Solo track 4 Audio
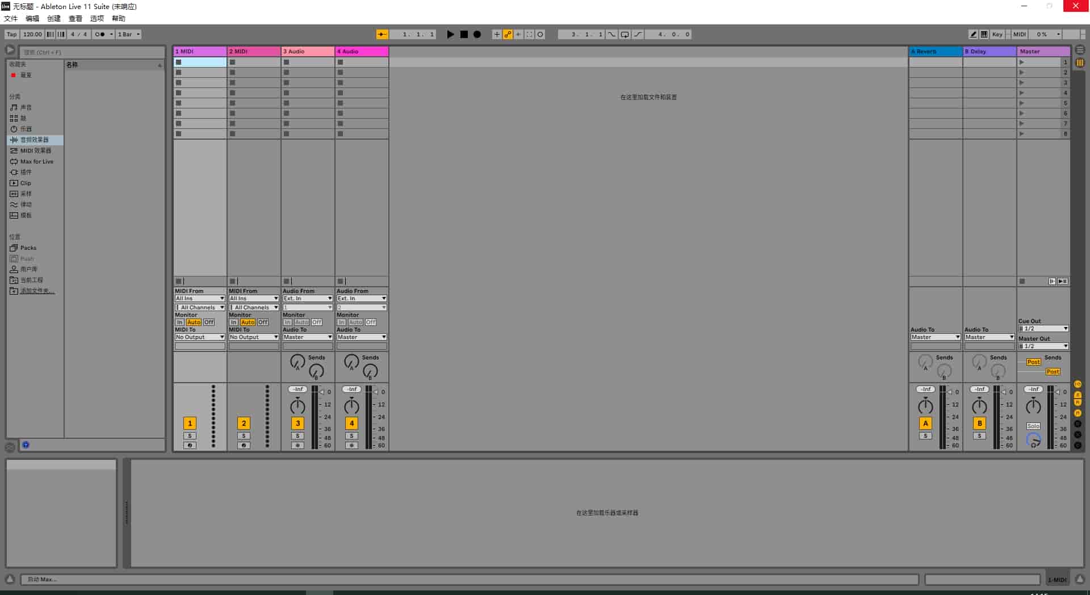Screen dimensions: 1090x595 tap(351, 436)
